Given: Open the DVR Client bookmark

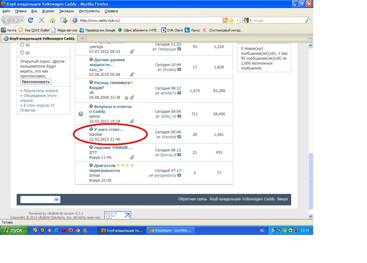Looking at the screenshot, I should tap(172, 30).
